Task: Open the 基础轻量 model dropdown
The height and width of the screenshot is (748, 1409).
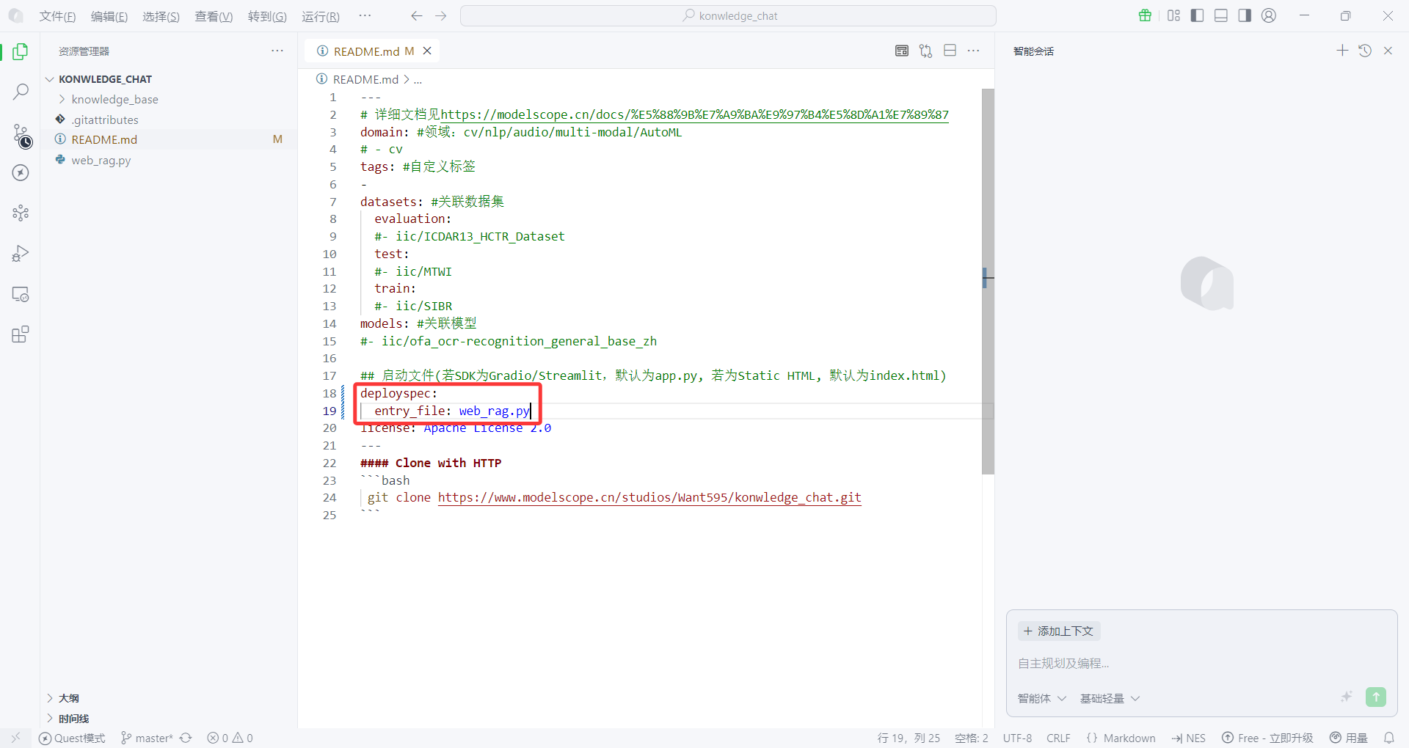Action: pyautogui.click(x=1110, y=698)
